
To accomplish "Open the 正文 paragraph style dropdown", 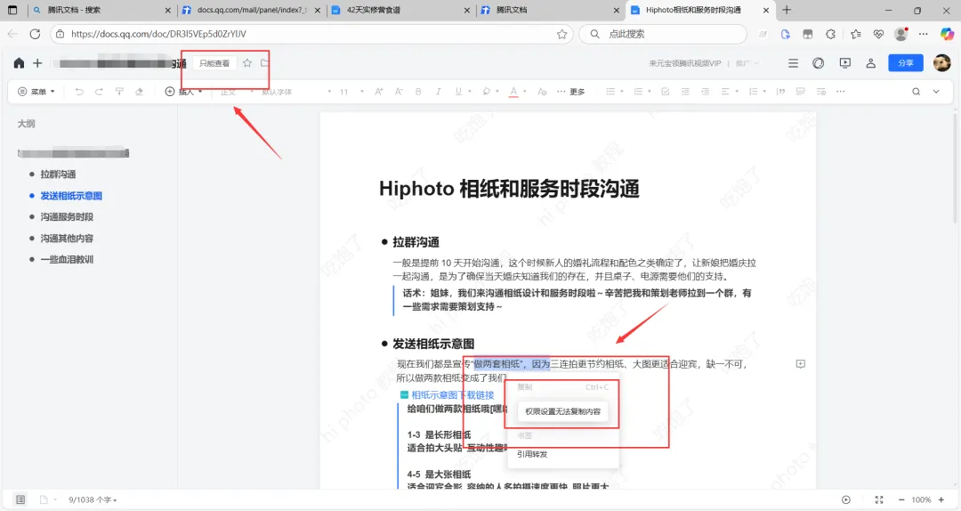I will (237, 92).
